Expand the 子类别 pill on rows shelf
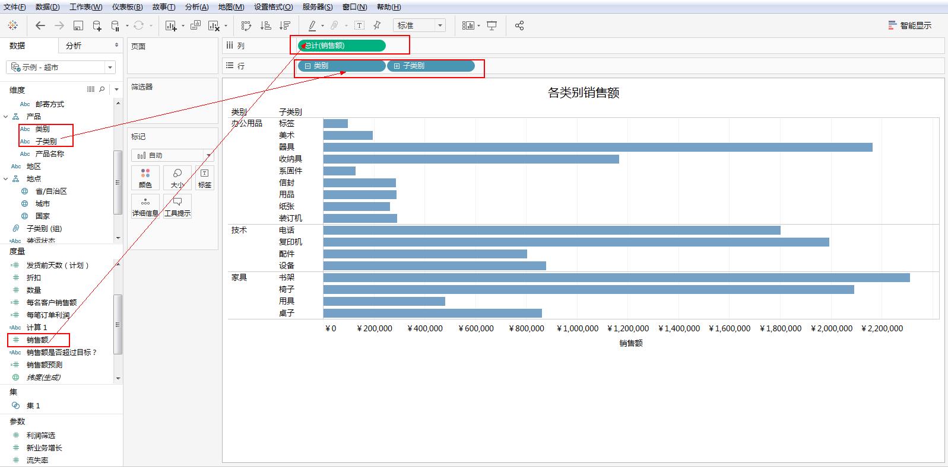This screenshot has height=467, width=948. click(397, 66)
